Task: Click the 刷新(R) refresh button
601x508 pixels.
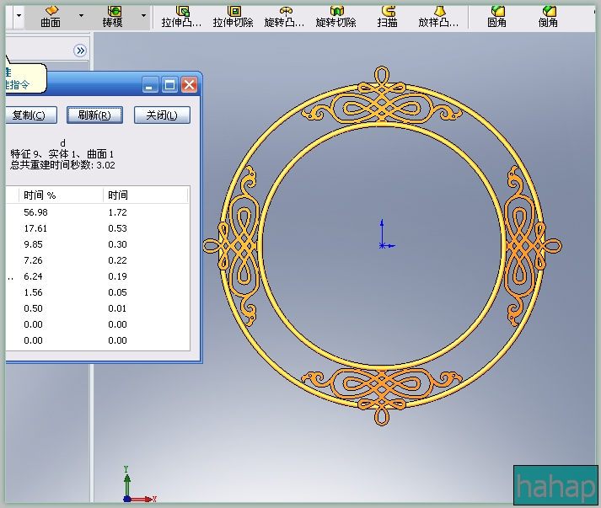Action: (x=94, y=115)
